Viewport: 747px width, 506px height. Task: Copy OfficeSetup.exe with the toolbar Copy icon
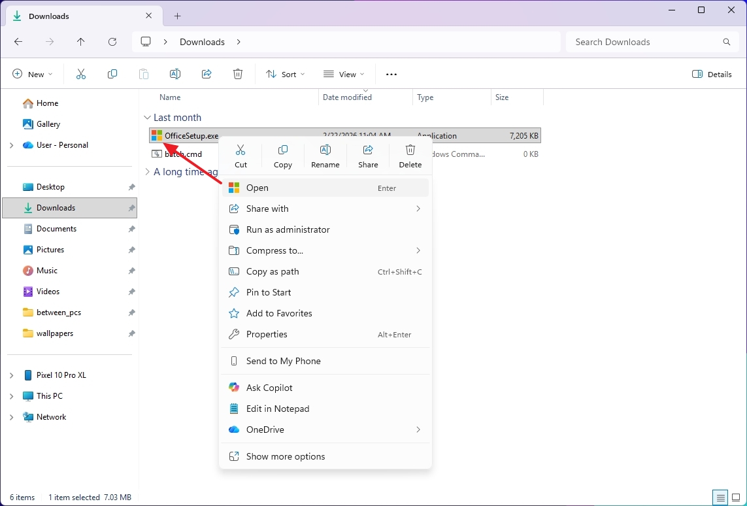[112, 73]
